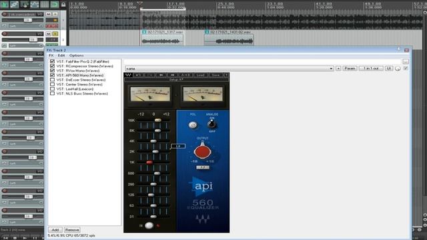Click the Add FX button
The height and width of the screenshot is (240, 427).
pyautogui.click(x=55, y=230)
